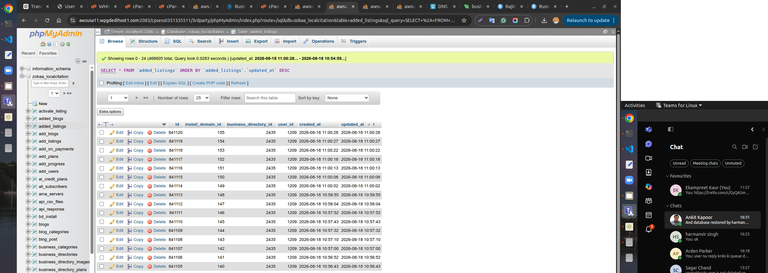Viewport: 768px width, 273px height.
Task: Select checkbox for row 841119
Action: pyautogui.click(x=102, y=141)
